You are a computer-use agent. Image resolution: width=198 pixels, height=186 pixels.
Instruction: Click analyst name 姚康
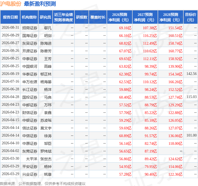coord(48,174)
